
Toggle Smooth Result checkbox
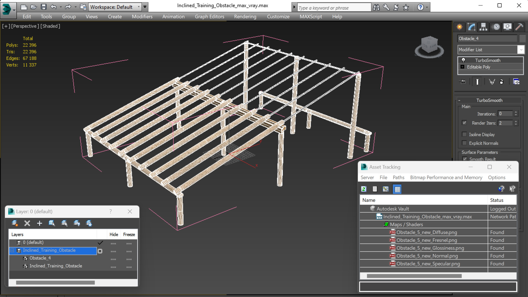tap(465, 159)
